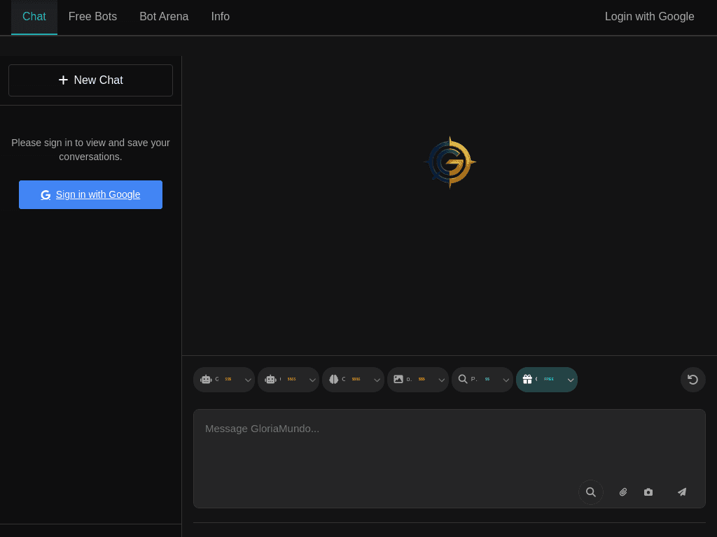Expand the second robot model dropdown chevron
This screenshot has width=717, height=537.
[312, 380]
